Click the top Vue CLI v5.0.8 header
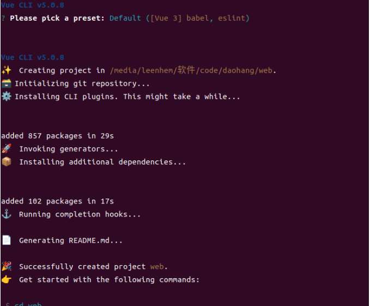This screenshot has height=306, width=370. click(32, 5)
